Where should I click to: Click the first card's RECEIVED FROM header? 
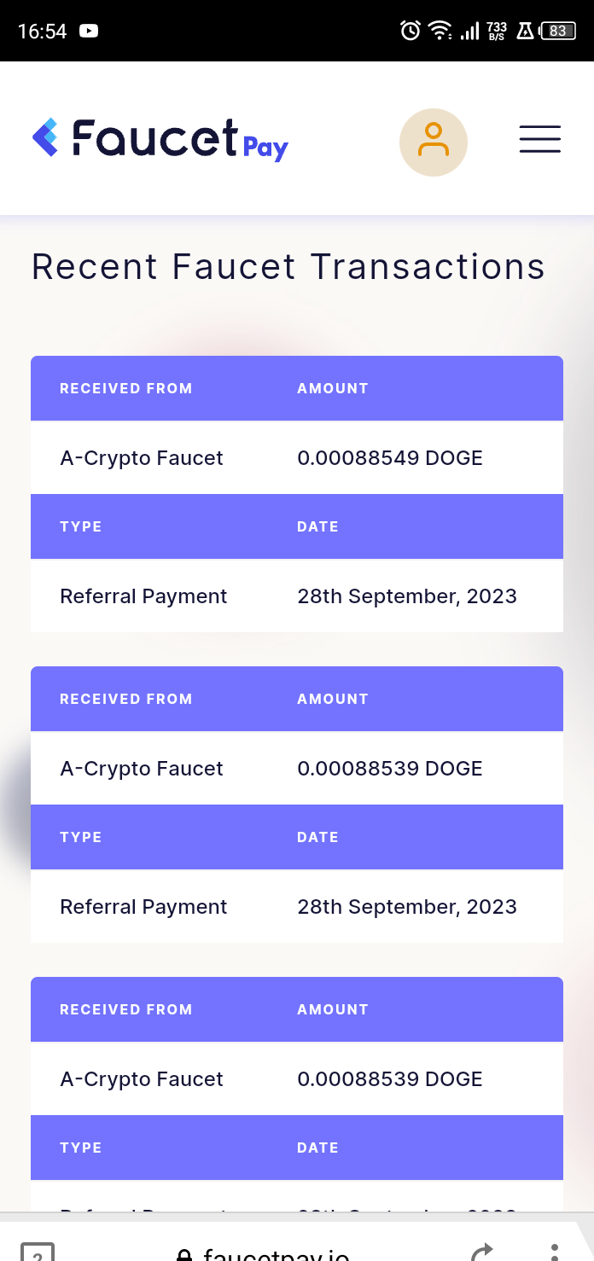tap(125, 388)
